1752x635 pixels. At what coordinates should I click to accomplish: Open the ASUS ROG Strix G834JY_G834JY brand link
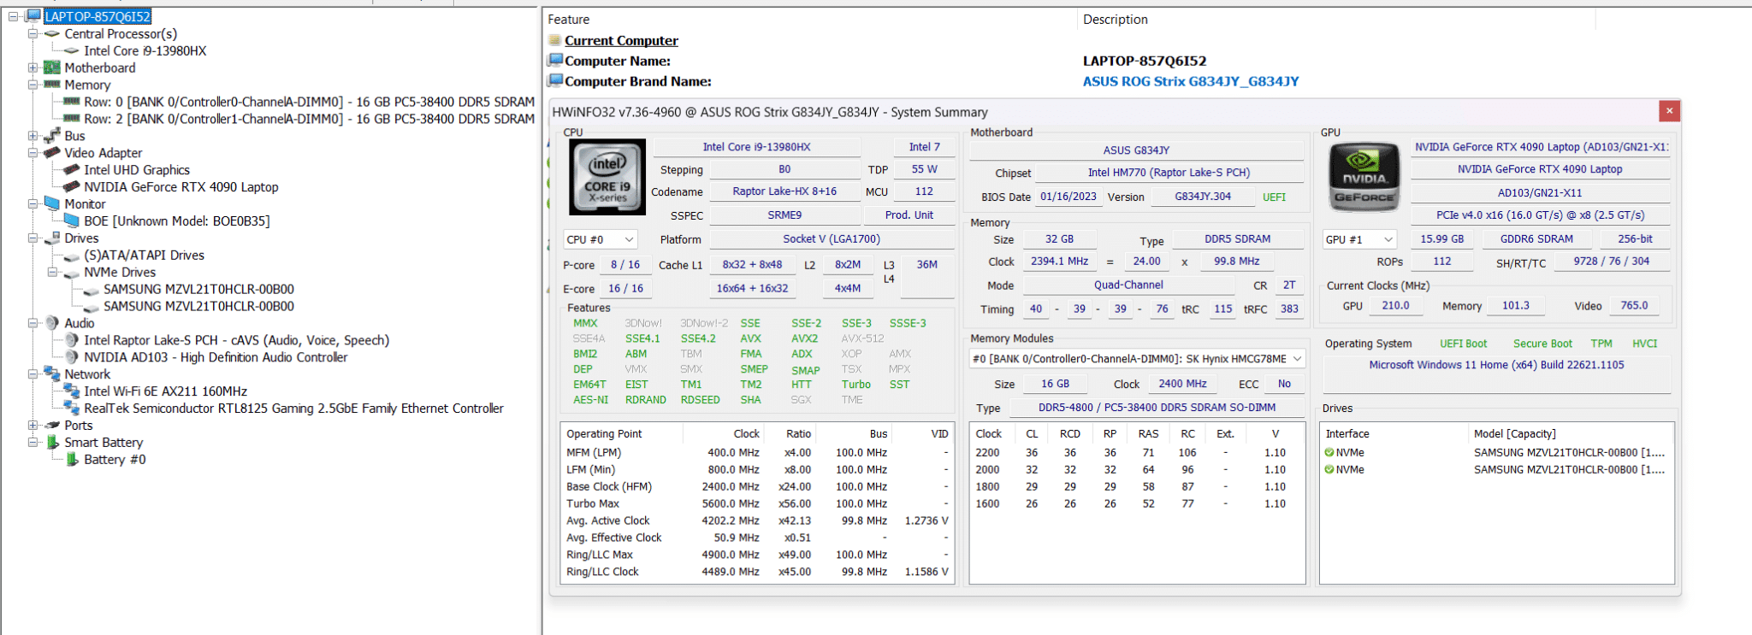[1191, 81]
